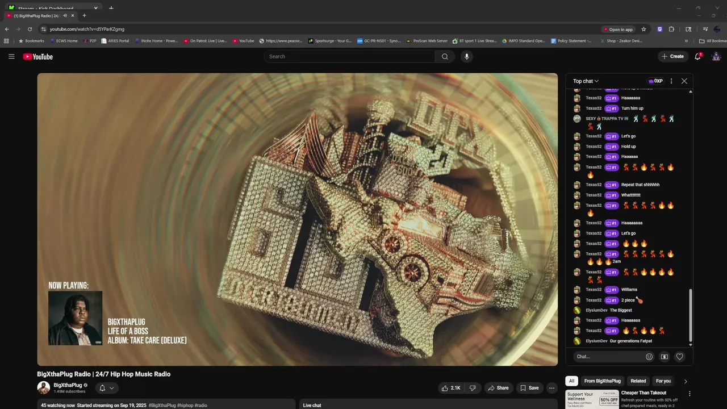This screenshot has height=409, width=727.
Task: Open a new browser tab
Action: (x=84, y=15)
